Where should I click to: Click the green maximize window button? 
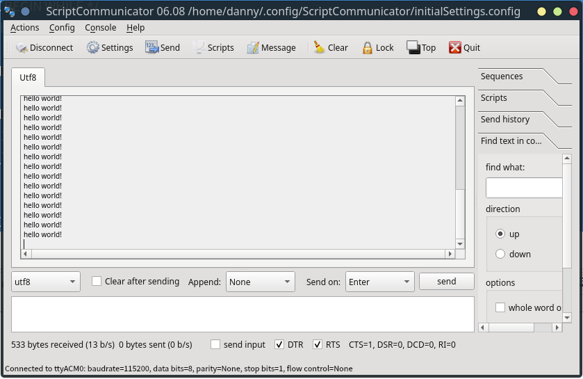[558, 12]
